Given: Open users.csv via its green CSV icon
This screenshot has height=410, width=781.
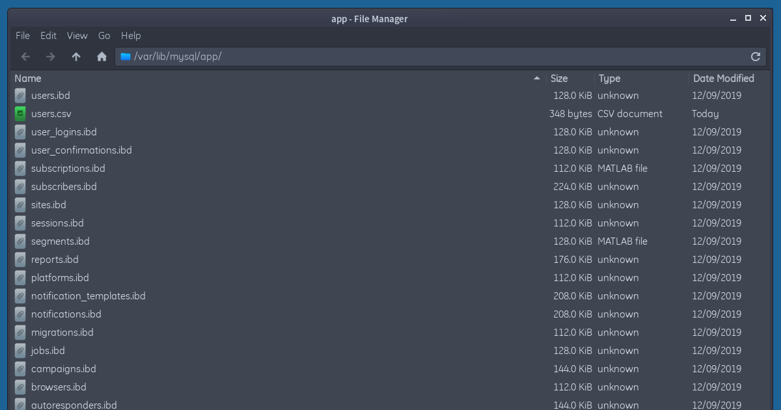Looking at the screenshot, I should (20, 113).
